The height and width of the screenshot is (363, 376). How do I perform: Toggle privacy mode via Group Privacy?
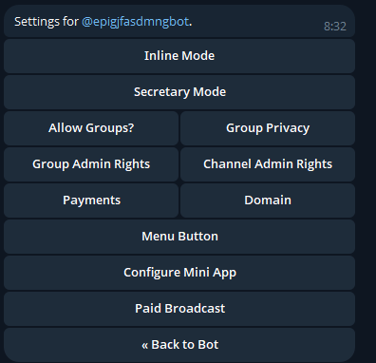click(x=268, y=128)
